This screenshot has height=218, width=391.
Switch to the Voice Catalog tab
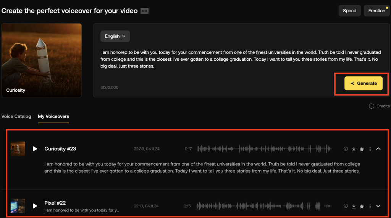(16, 116)
